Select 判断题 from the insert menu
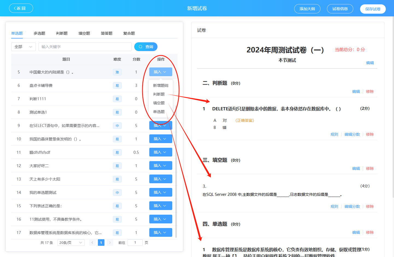 pos(159,94)
